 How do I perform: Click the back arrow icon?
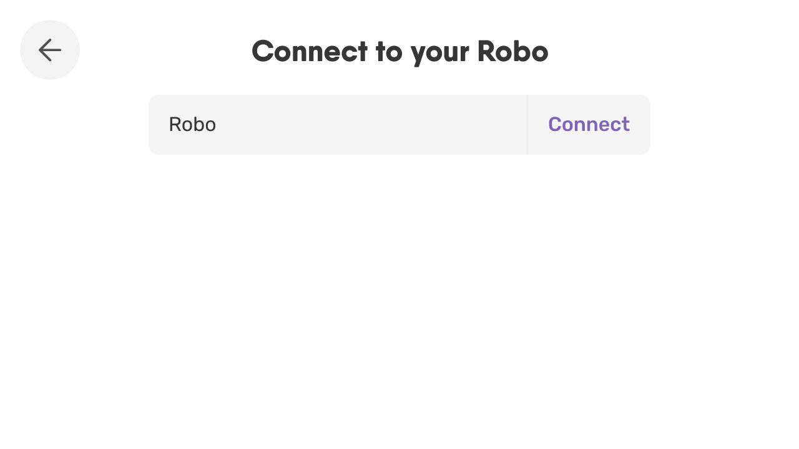click(50, 50)
